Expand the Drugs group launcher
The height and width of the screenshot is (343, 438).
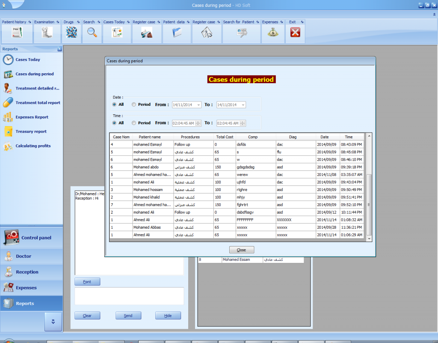click(x=78, y=22)
